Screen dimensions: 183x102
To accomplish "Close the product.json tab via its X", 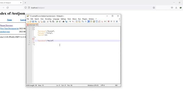I will coord(37,25).
